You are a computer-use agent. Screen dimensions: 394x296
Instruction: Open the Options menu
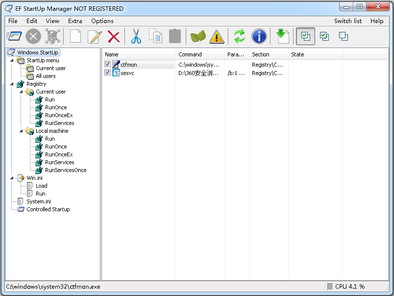[x=102, y=21]
